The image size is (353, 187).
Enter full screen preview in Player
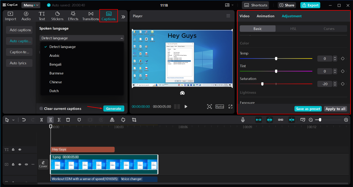[230, 106]
